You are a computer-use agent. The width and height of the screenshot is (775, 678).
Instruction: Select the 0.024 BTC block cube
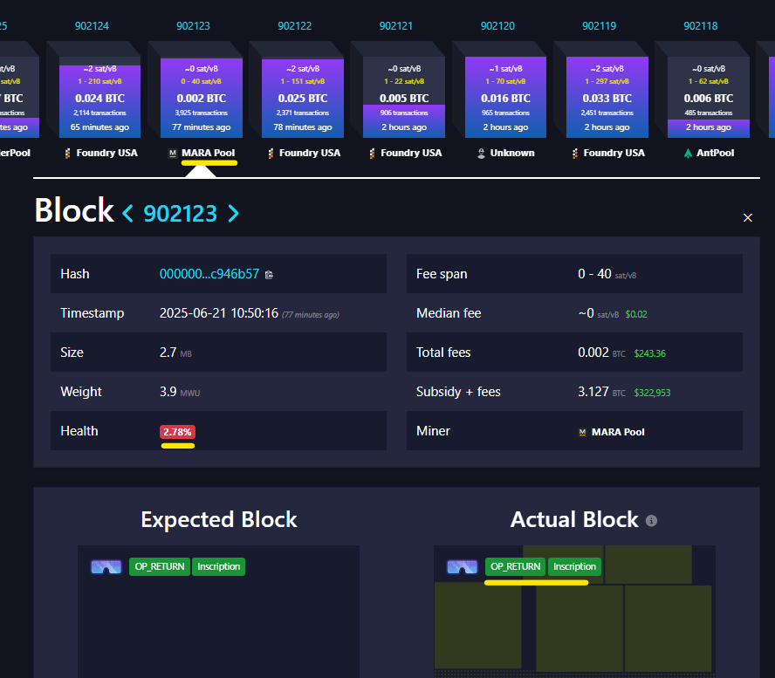point(99,98)
